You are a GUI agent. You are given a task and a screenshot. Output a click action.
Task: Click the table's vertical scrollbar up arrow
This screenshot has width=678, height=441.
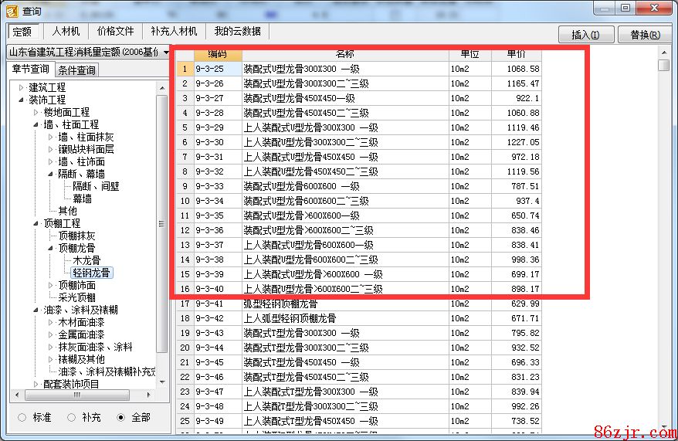click(x=664, y=52)
